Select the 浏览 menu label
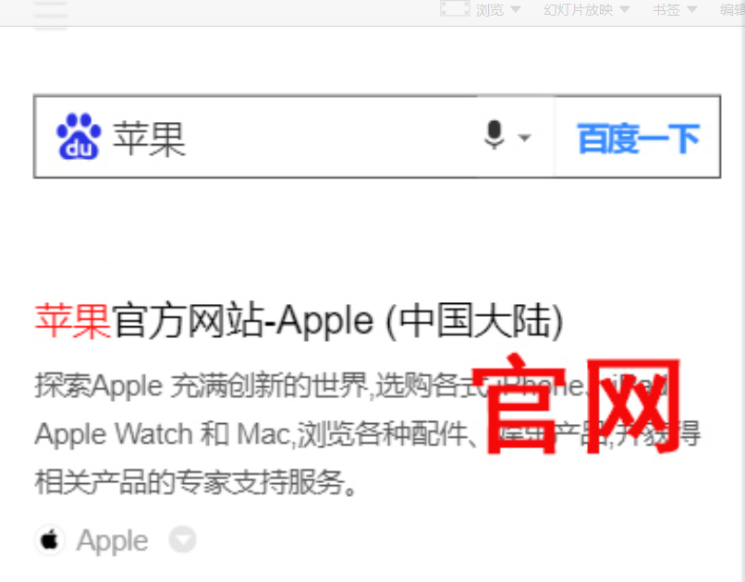The width and height of the screenshot is (745, 582). [x=490, y=9]
